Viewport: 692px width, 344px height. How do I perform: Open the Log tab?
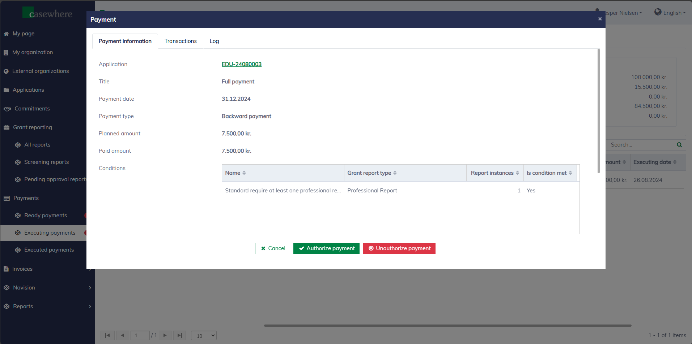click(214, 41)
